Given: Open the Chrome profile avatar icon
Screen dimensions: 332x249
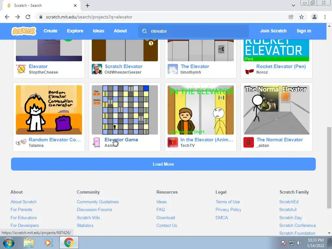Looking at the screenshot, I should point(314,17).
